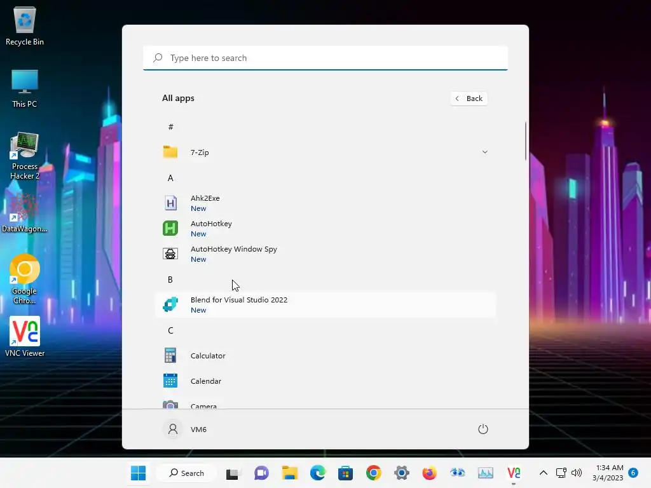
Task: Select the VNC Viewer desktop shortcut
Action: pos(25,337)
